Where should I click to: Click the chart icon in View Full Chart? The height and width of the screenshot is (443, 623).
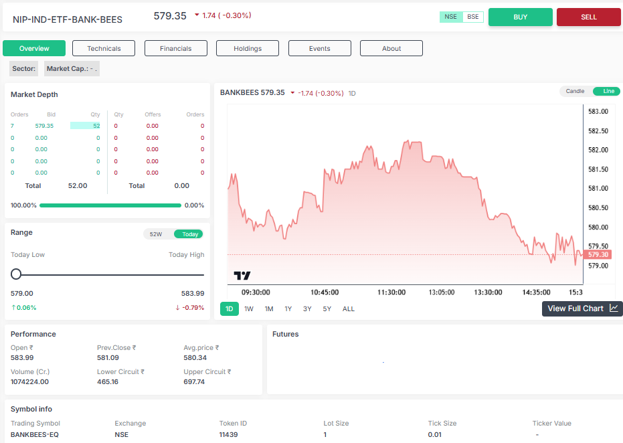[x=614, y=308]
